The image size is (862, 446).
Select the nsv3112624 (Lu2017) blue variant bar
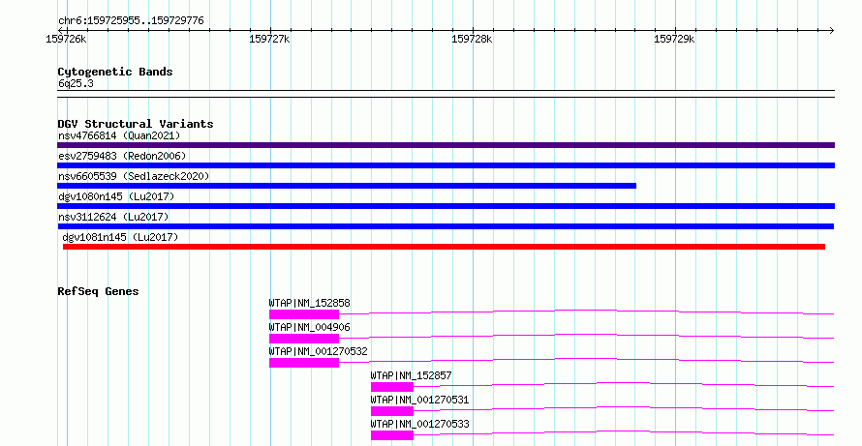[446, 226]
